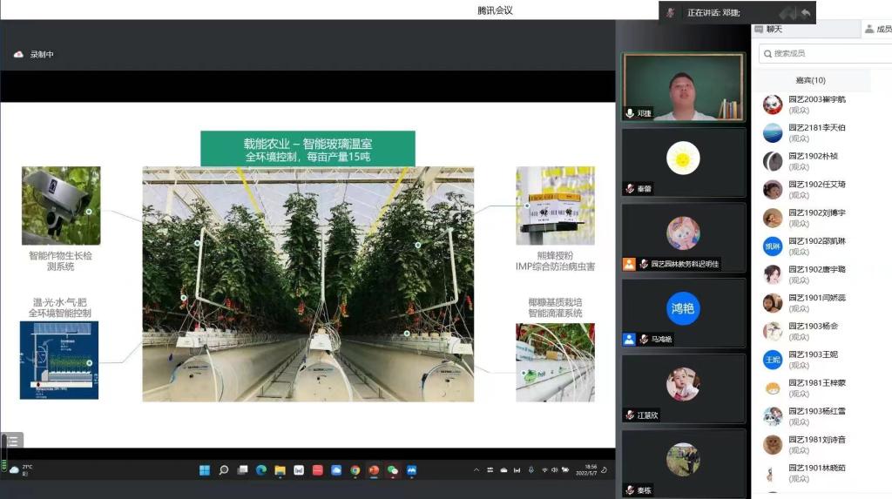Click the cloud recording status icon
The width and height of the screenshot is (892, 499).
[x=18, y=55]
